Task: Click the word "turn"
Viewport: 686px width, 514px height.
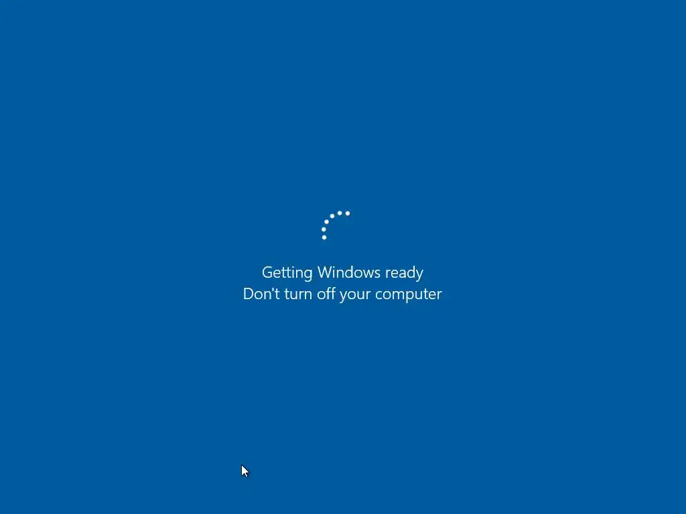Action: point(298,294)
